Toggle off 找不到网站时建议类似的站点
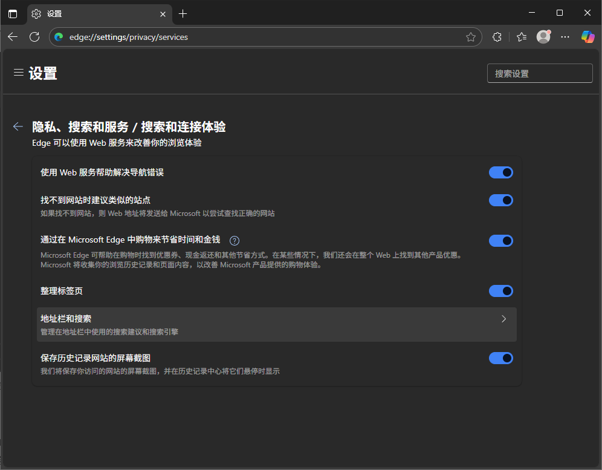 coord(500,200)
